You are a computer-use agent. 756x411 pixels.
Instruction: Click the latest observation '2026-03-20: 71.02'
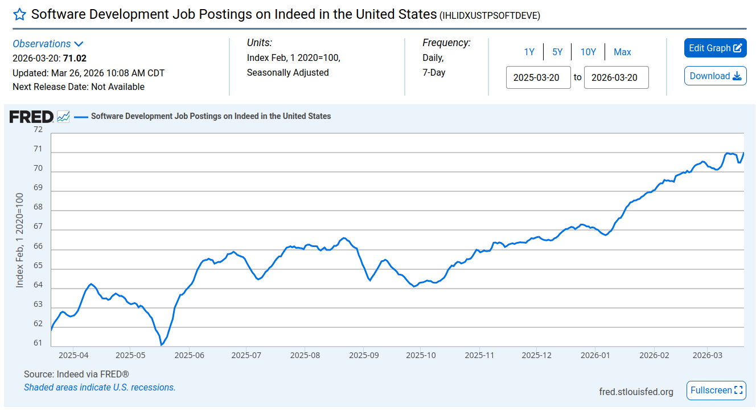(x=50, y=58)
